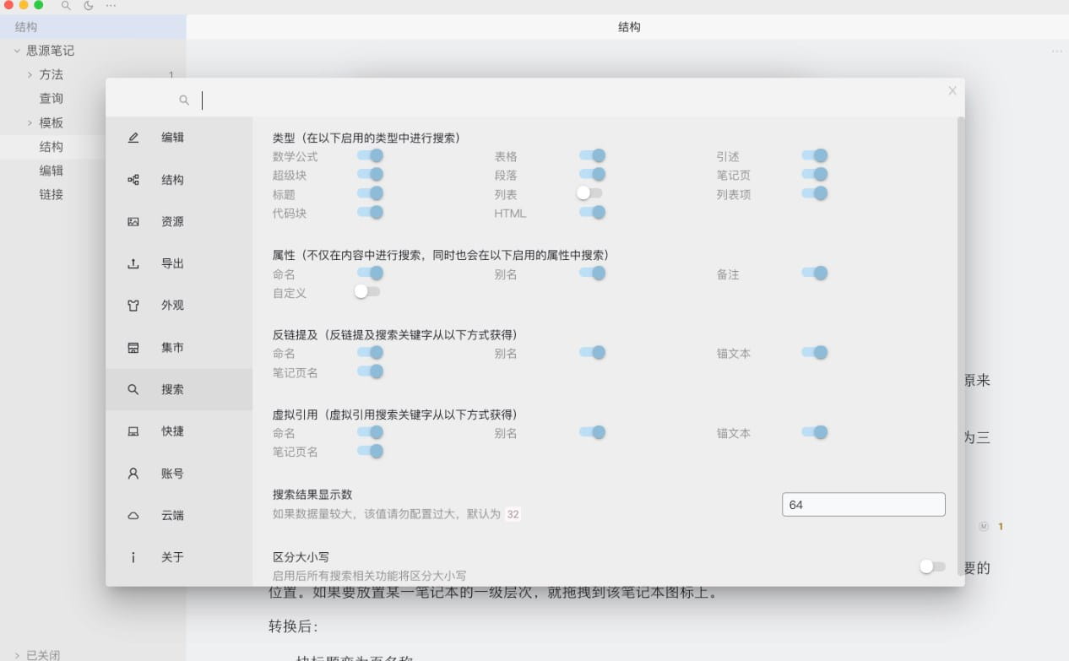
Task: Open the 外观 appearance settings icon
Action: coord(133,306)
